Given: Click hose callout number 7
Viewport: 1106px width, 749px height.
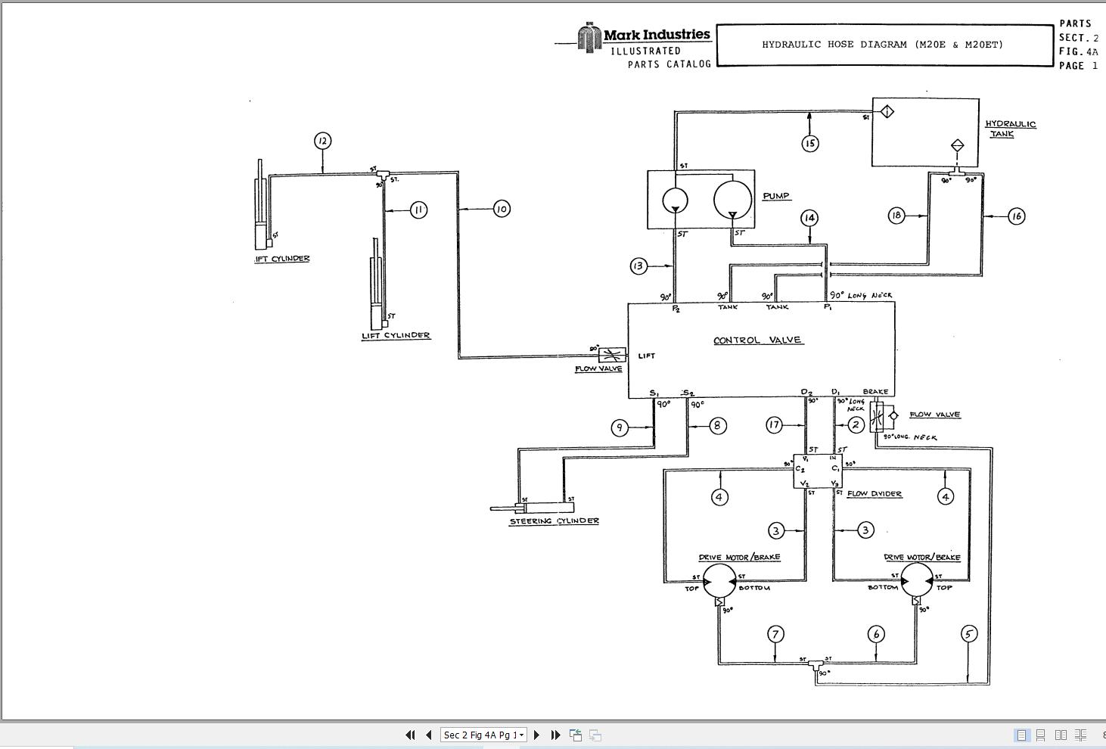Looking at the screenshot, I should pos(775,634).
